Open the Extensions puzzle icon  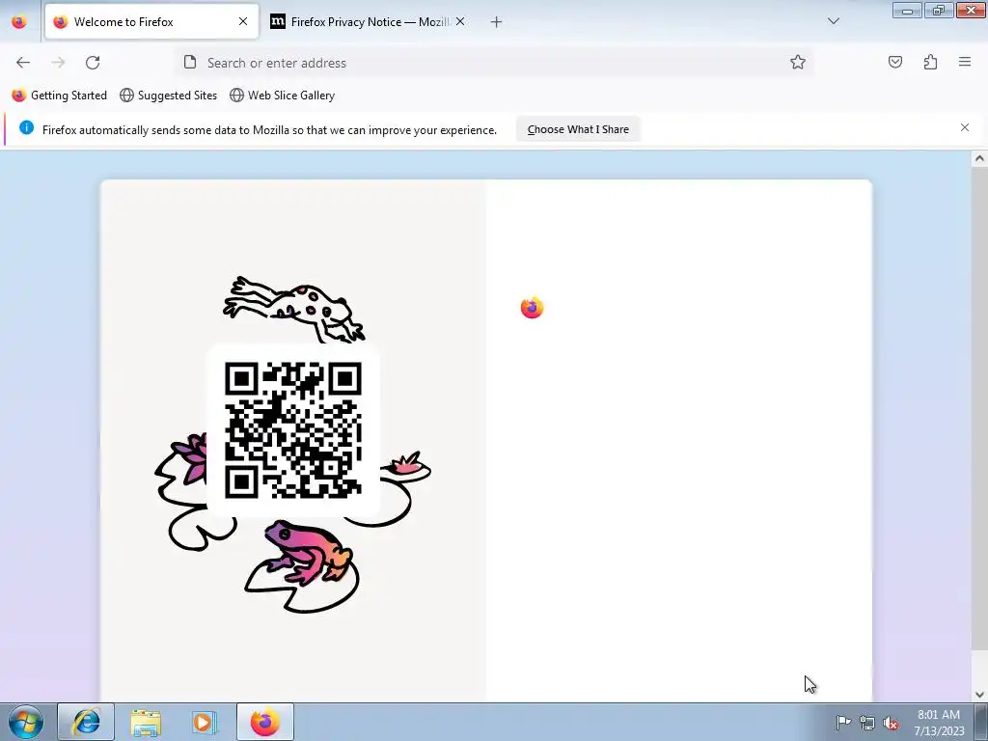[x=930, y=62]
